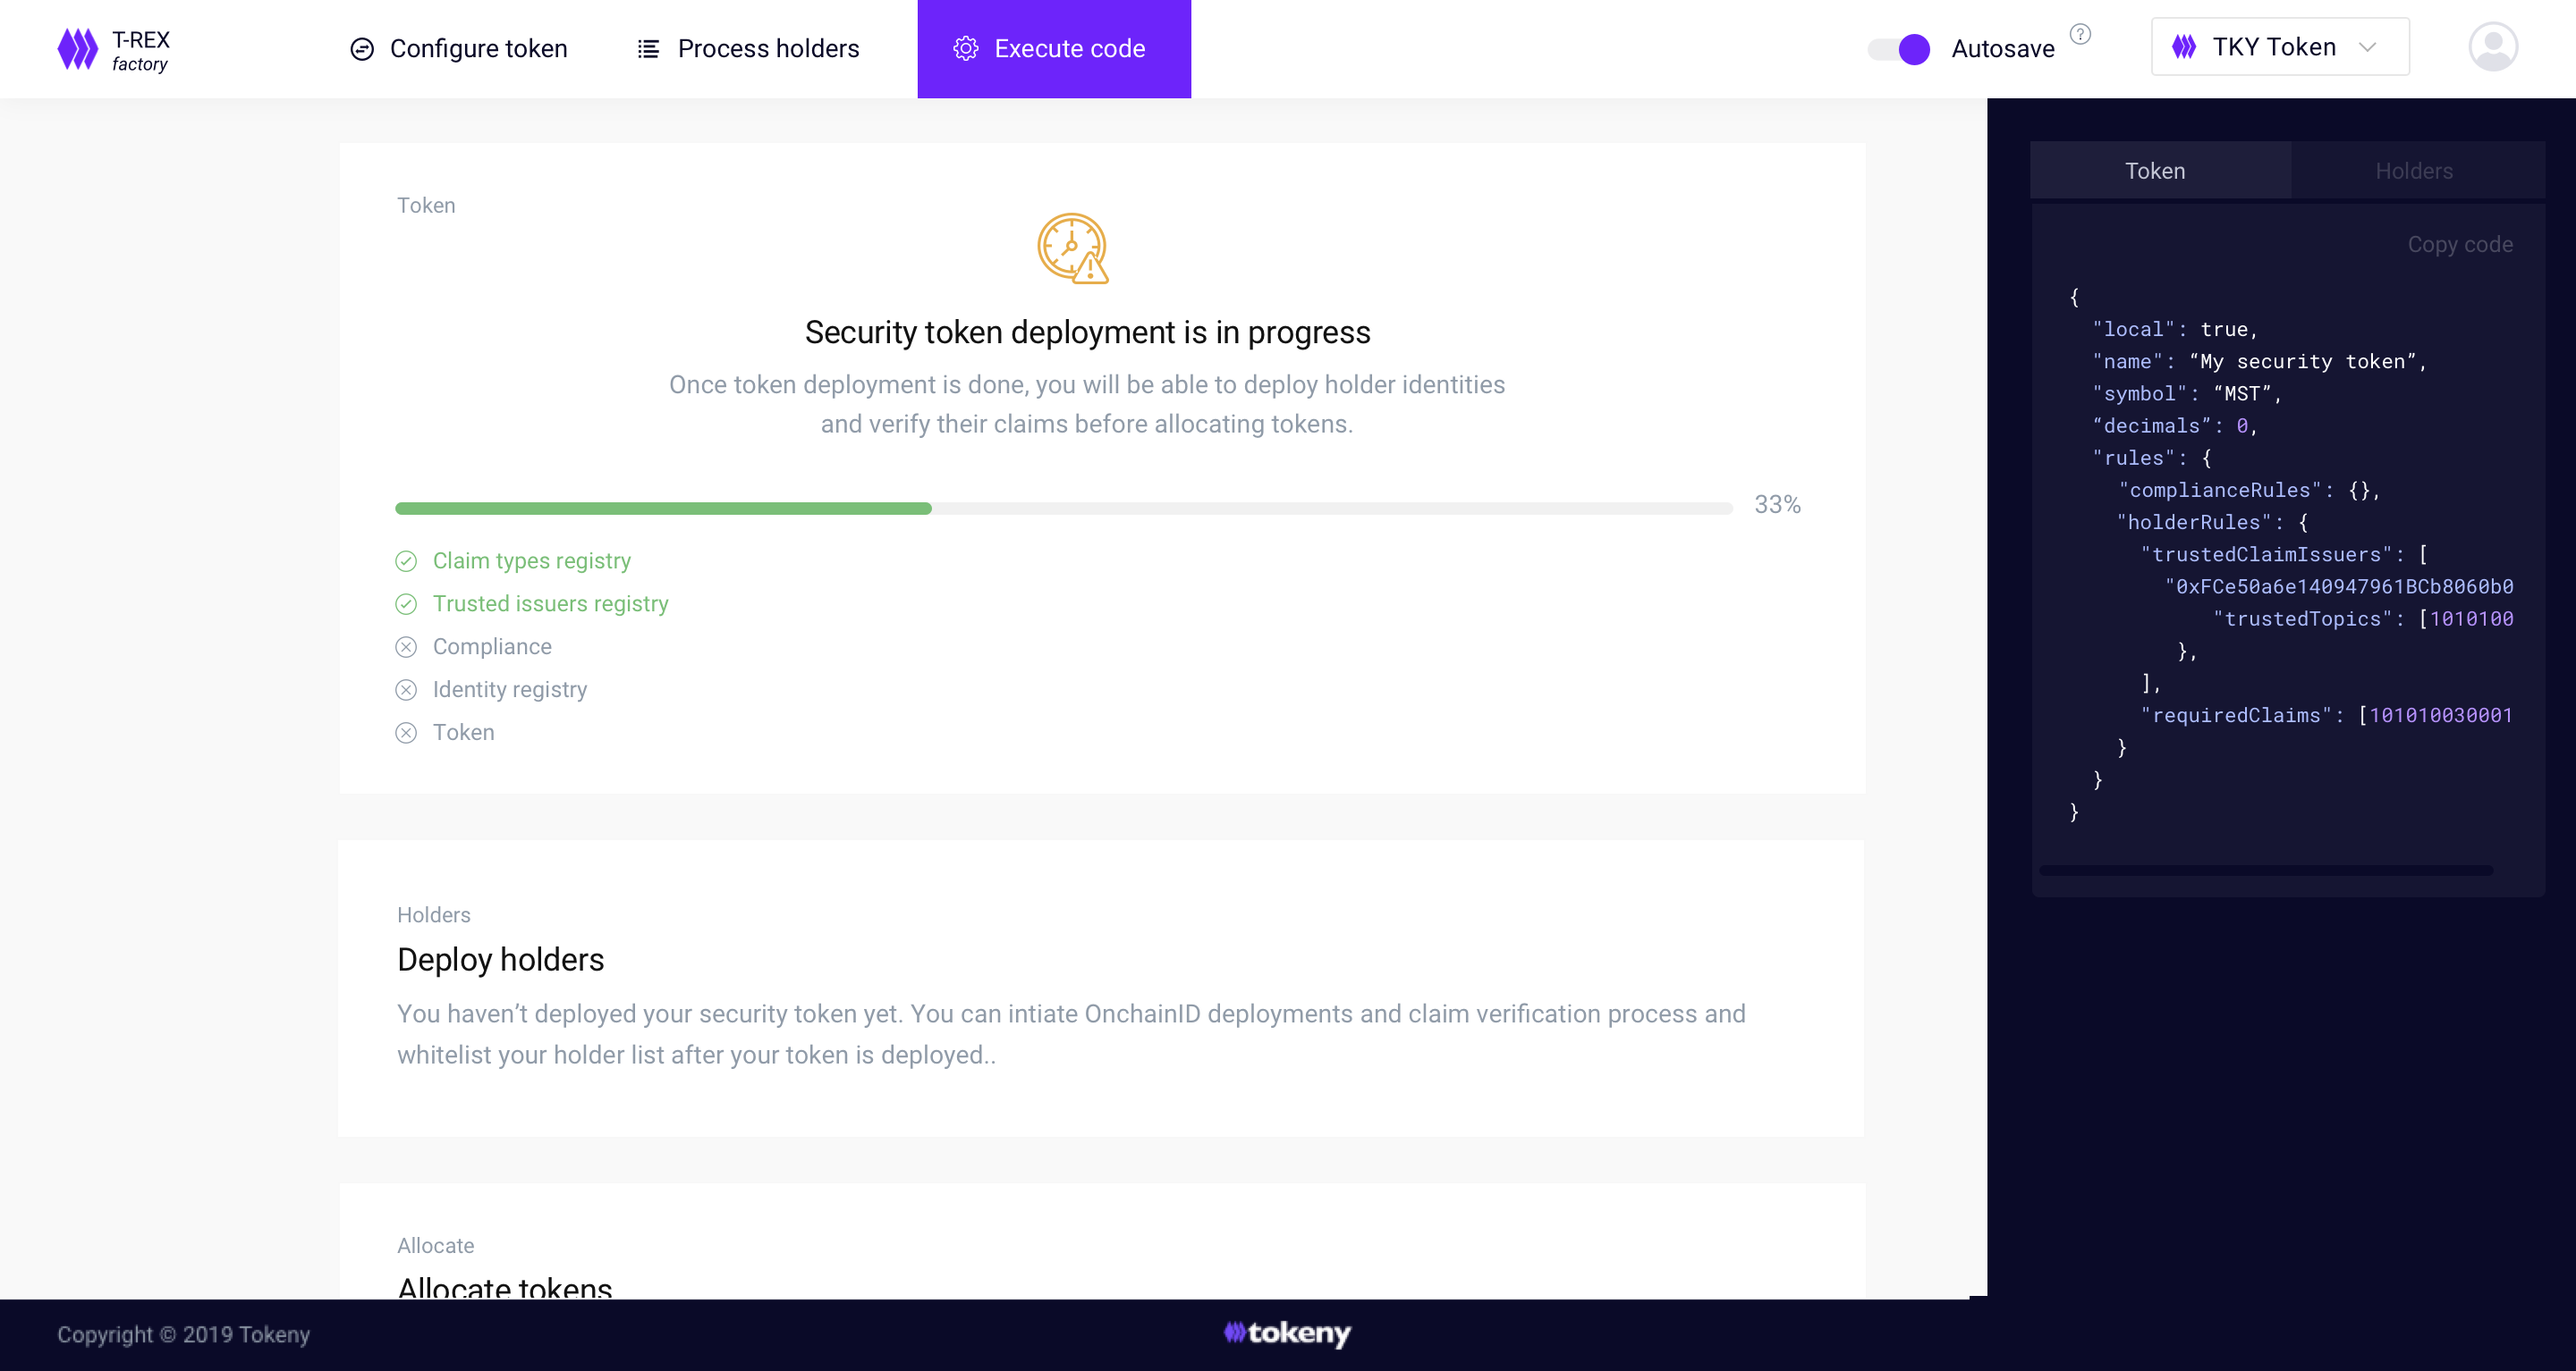Toggle the Autosave switch off
Viewport: 2576px width, 1371px height.
click(1899, 49)
